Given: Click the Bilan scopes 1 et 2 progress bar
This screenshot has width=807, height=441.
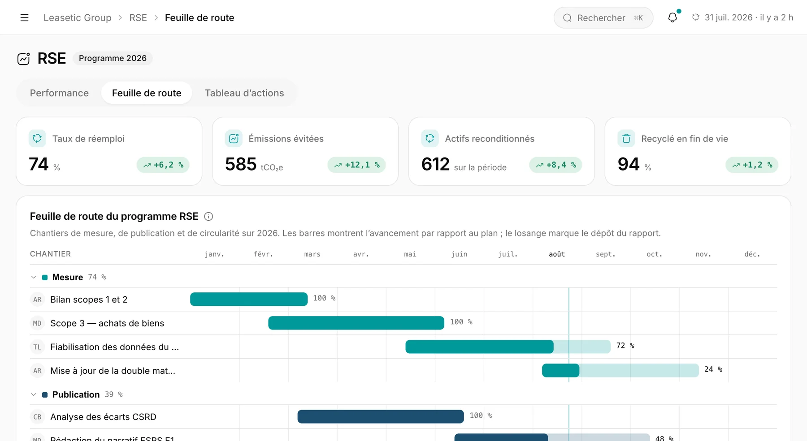Looking at the screenshot, I should [x=249, y=299].
